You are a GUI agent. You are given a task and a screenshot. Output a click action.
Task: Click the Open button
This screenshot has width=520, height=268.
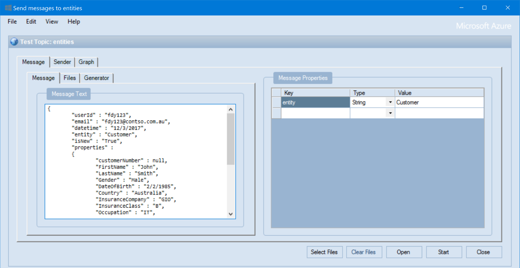pyautogui.click(x=403, y=252)
